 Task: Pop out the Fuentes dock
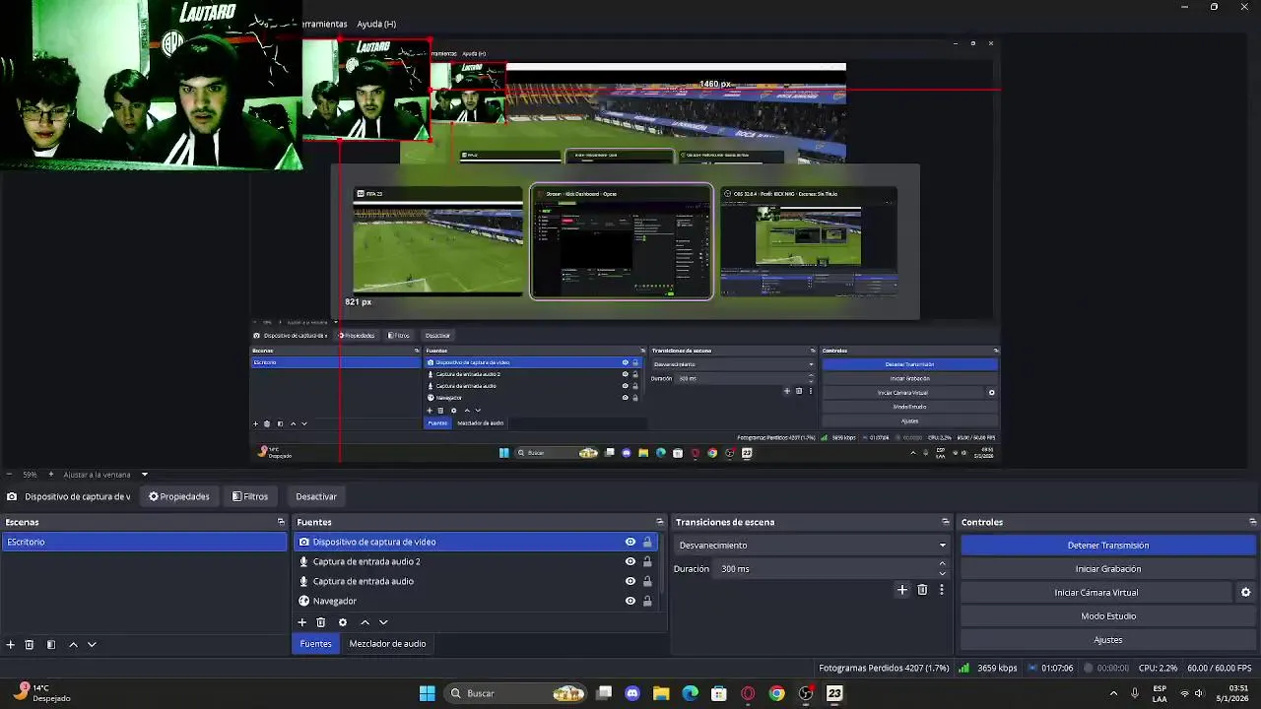660,522
